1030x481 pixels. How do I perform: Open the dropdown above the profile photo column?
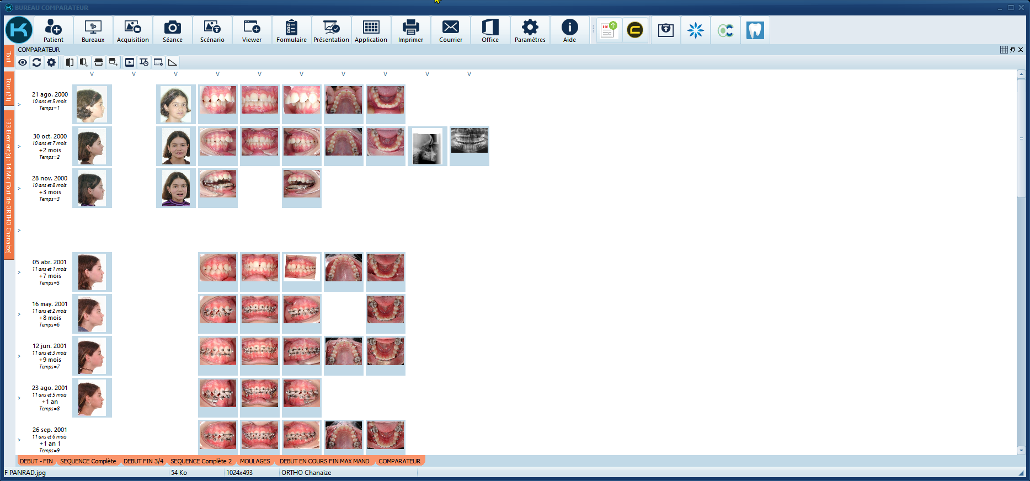pos(92,74)
